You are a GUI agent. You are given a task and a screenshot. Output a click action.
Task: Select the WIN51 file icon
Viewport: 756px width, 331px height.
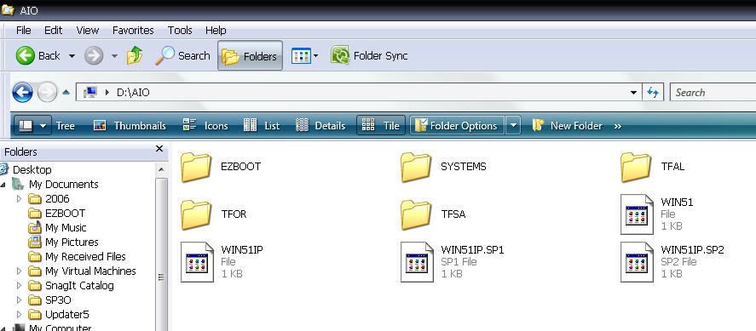(637, 214)
